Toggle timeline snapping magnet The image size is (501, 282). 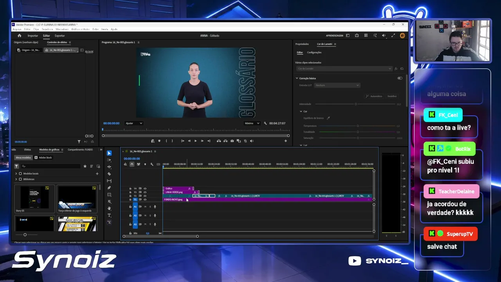132,164
